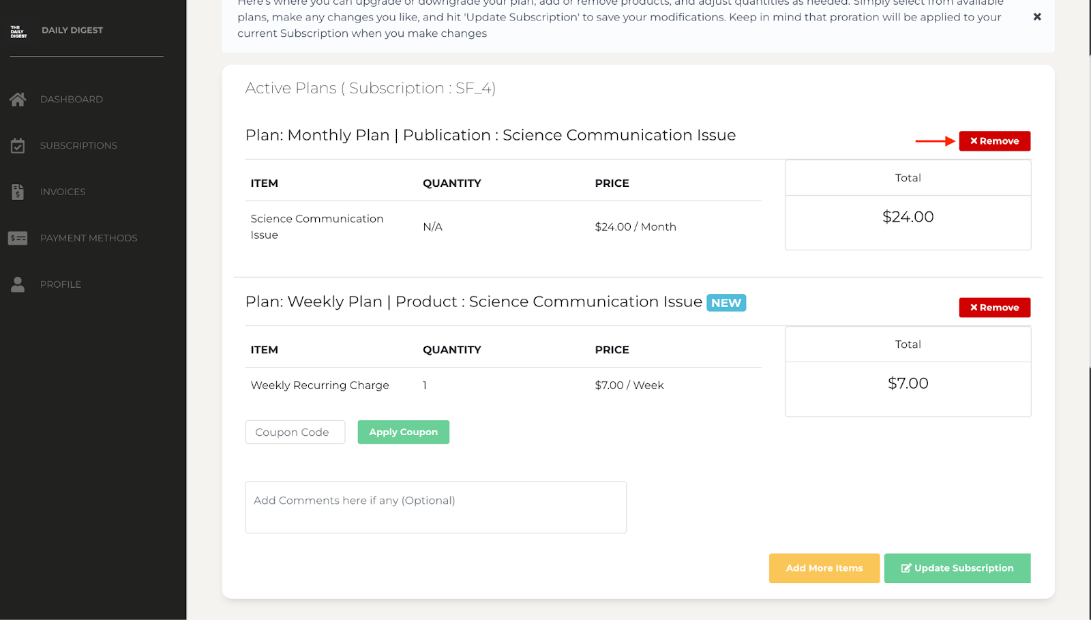Click the Invoices dollar-document icon

tap(18, 192)
